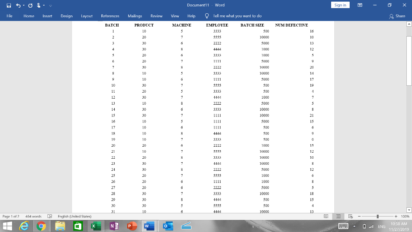Click 'English (United States)' language indicator

[x=74, y=216]
